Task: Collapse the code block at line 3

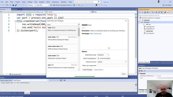Action: coord(15,21)
